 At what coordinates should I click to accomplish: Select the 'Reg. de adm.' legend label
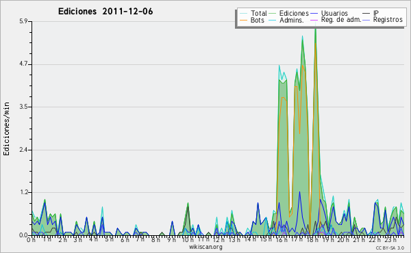(x=341, y=20)
